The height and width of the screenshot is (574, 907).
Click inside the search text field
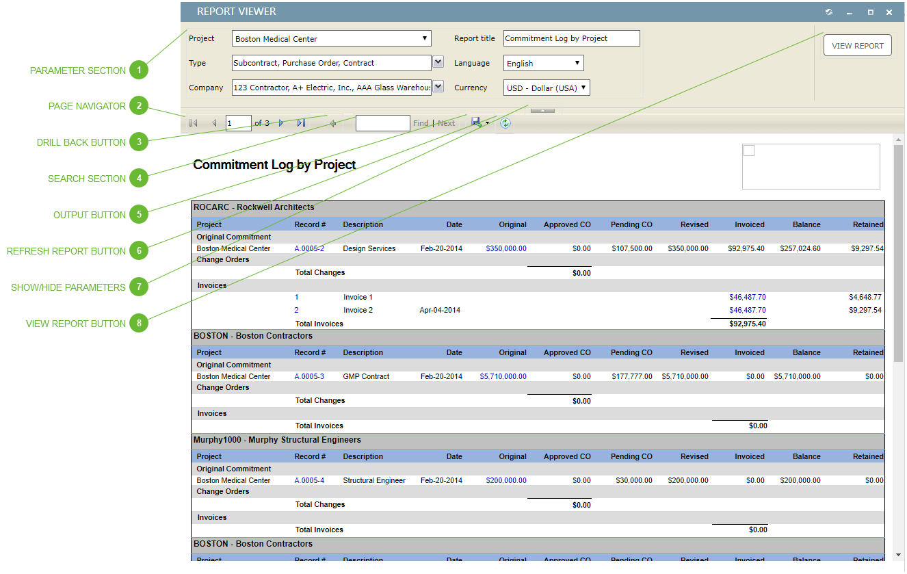(x=382, y=122)
